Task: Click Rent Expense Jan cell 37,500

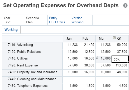Action: 71,66
